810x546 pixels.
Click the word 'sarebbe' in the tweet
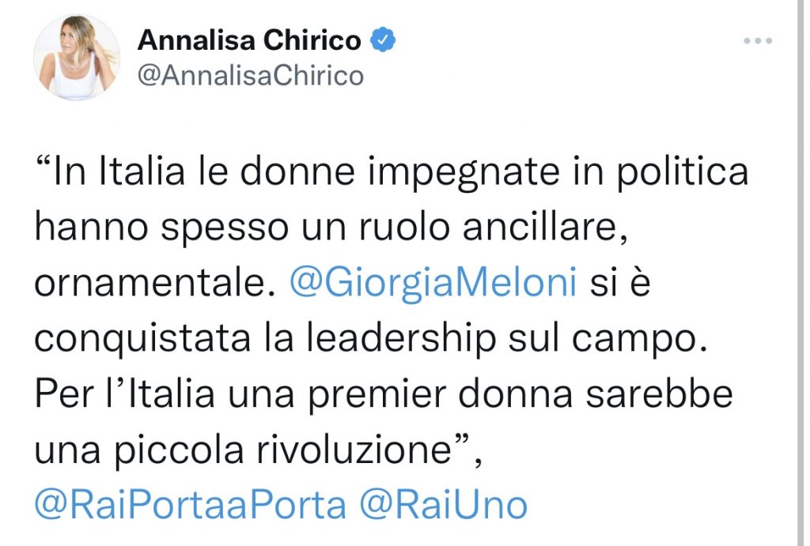(x=659, y=394)
